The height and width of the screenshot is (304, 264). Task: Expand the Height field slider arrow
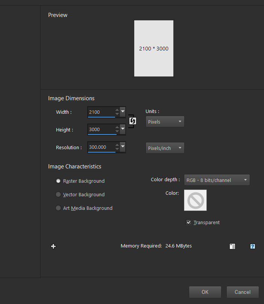click(x=123, y=129)
